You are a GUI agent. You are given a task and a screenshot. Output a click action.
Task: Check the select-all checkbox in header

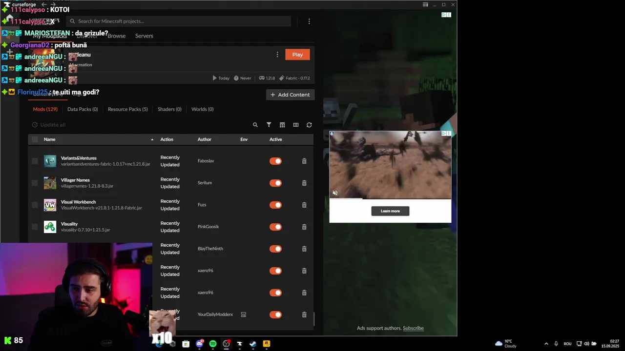click(35, 139)
